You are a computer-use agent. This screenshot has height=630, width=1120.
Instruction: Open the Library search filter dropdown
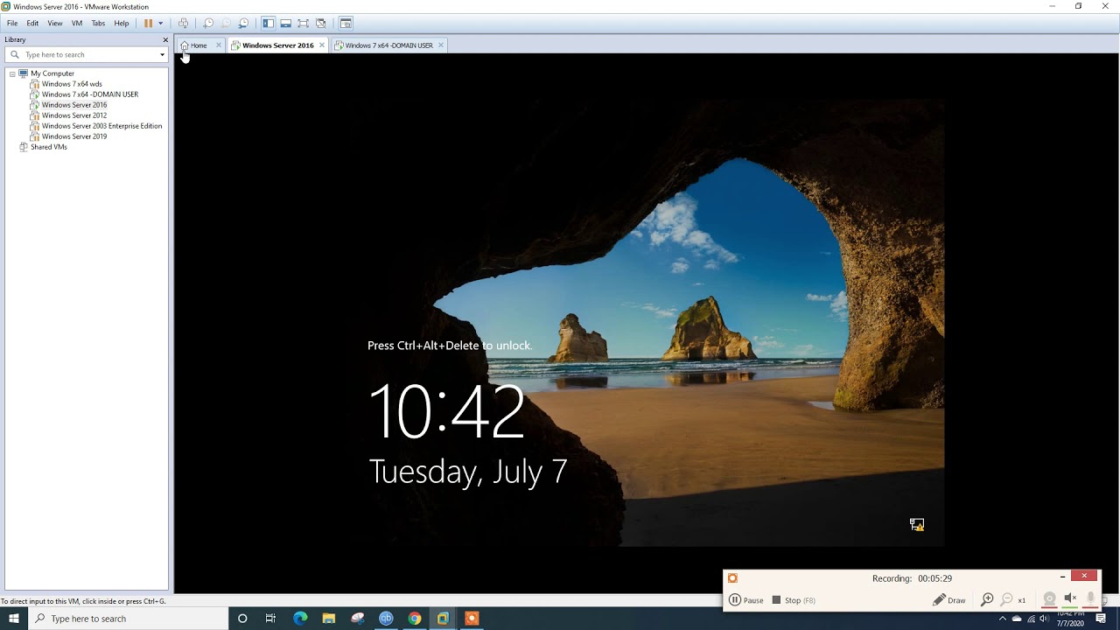point(162,55)
